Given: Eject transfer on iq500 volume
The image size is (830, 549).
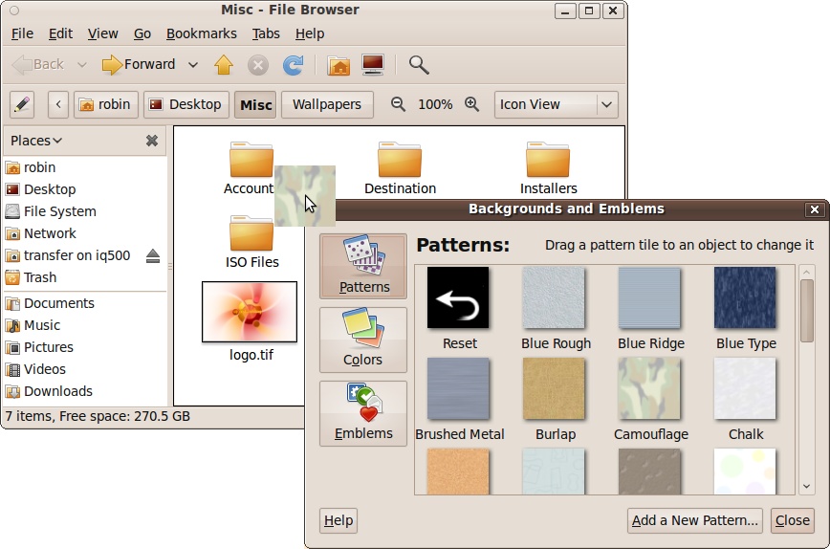Looking at the screenshot, I should point(153,255).
